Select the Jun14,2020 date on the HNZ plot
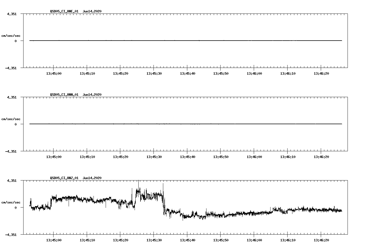 point(92,178)
